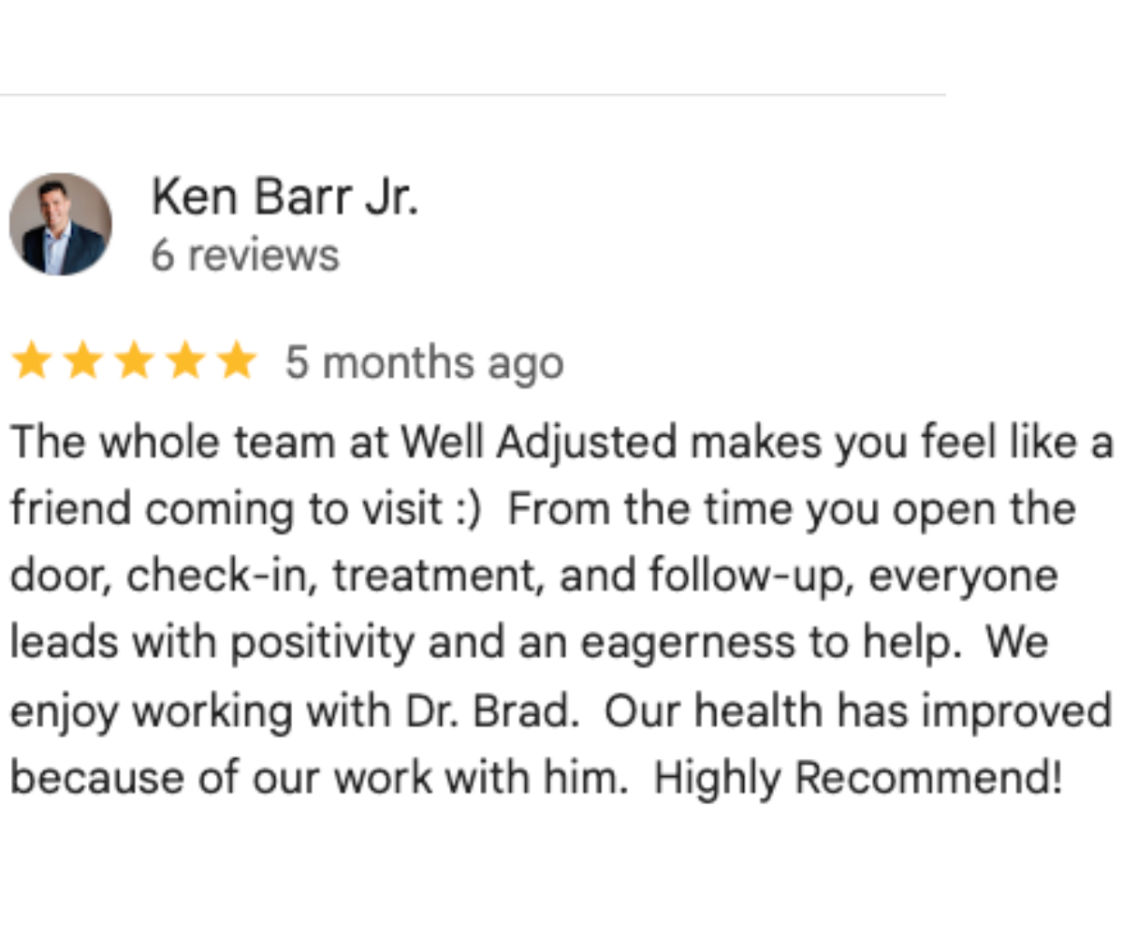Select the fourth rating star
Image resolution: width=1123 pixels, height=936 pixels.
[x=185, y=361]
